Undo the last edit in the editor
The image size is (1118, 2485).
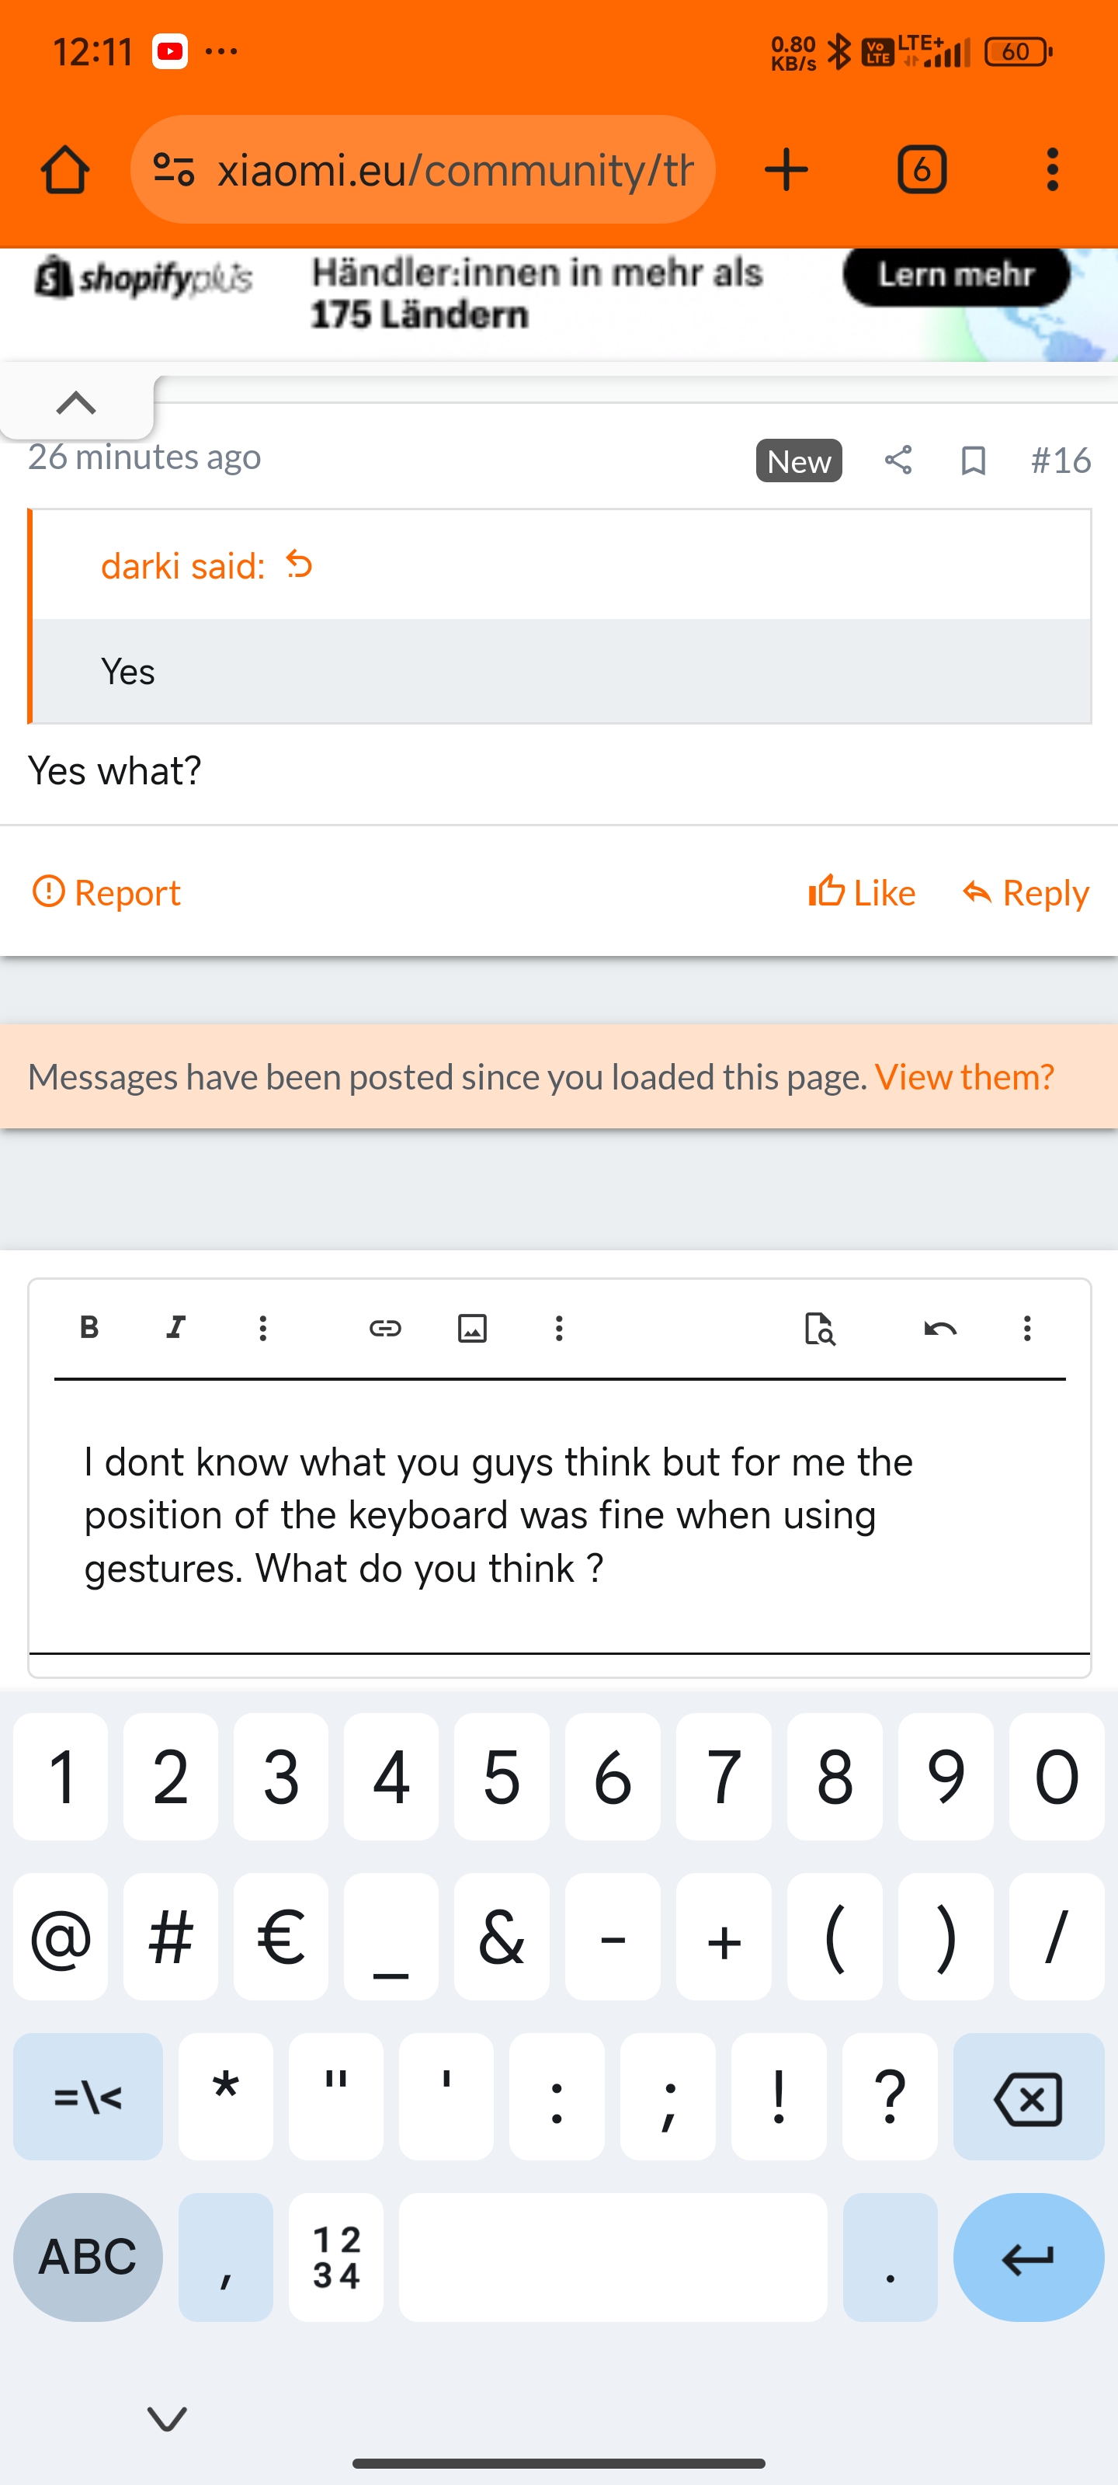pos(940,1329)
